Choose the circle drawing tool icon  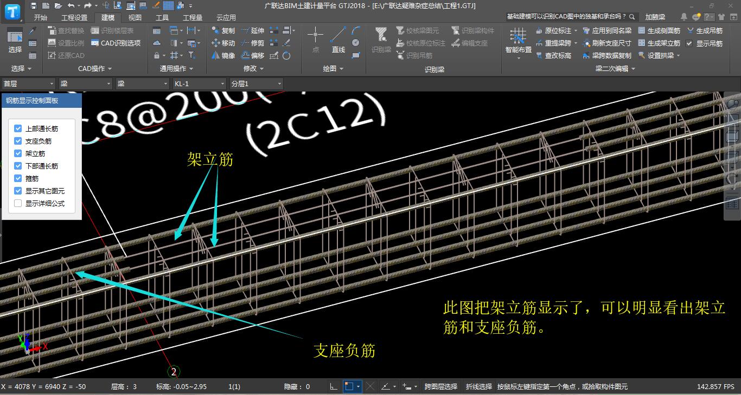pos(356,43)
